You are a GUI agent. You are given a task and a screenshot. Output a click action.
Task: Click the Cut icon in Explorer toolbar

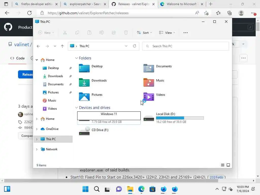[x=65, y=33]
